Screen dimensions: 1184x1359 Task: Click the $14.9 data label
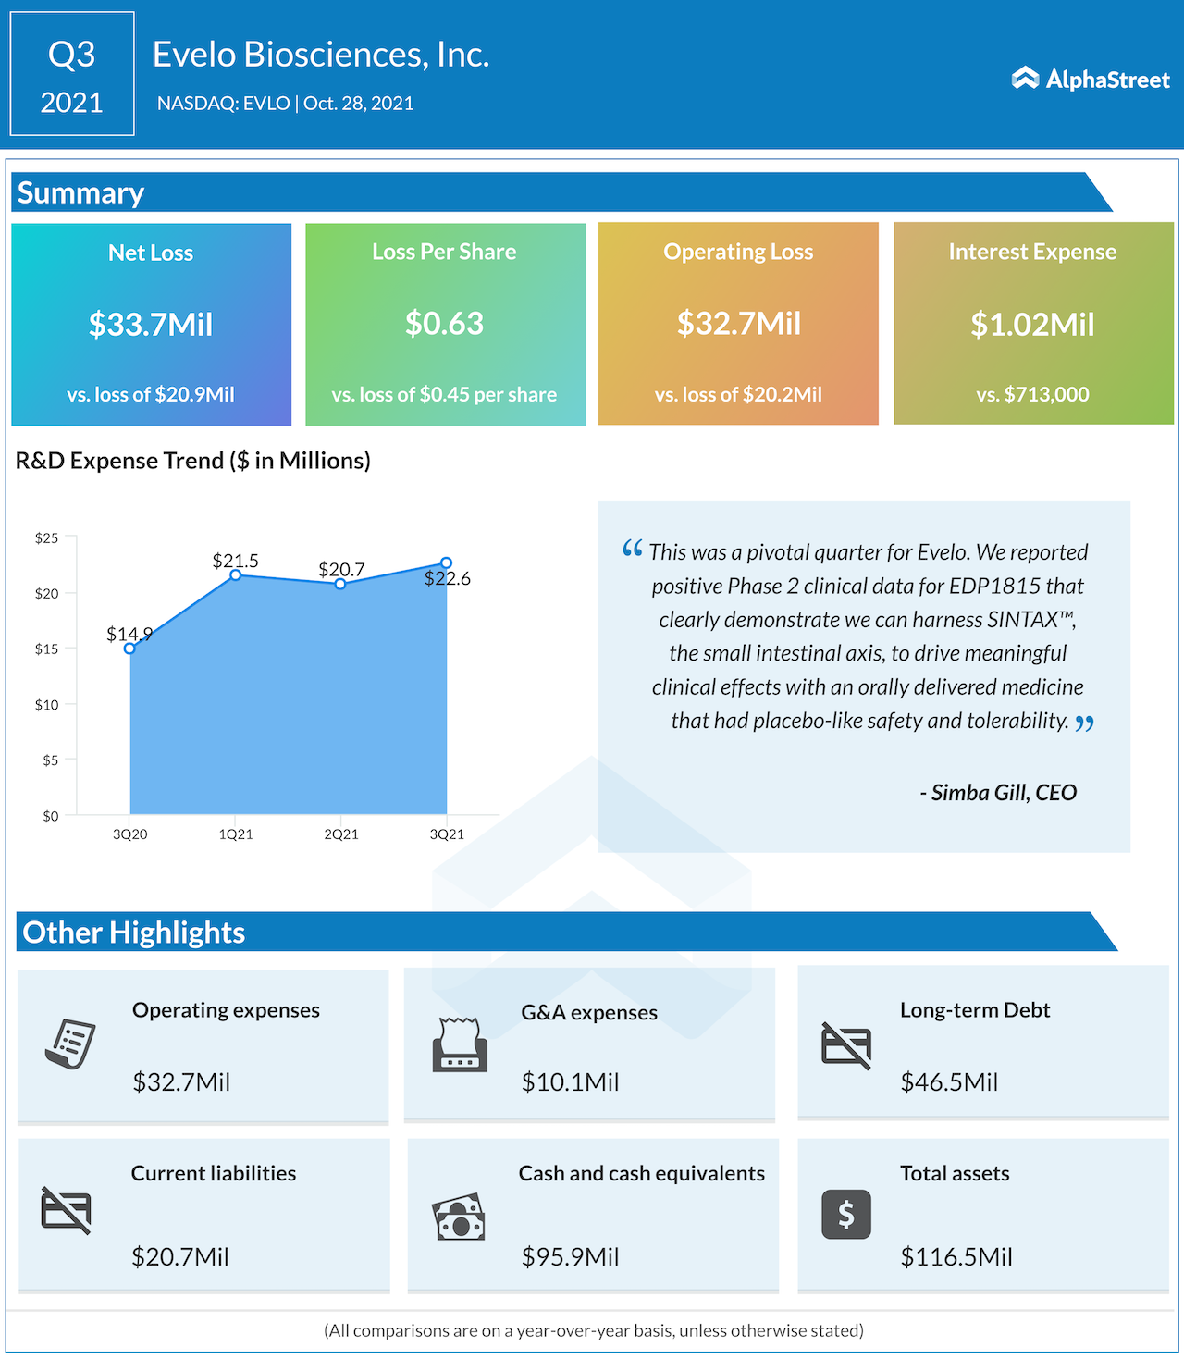(x=129, y=634)
